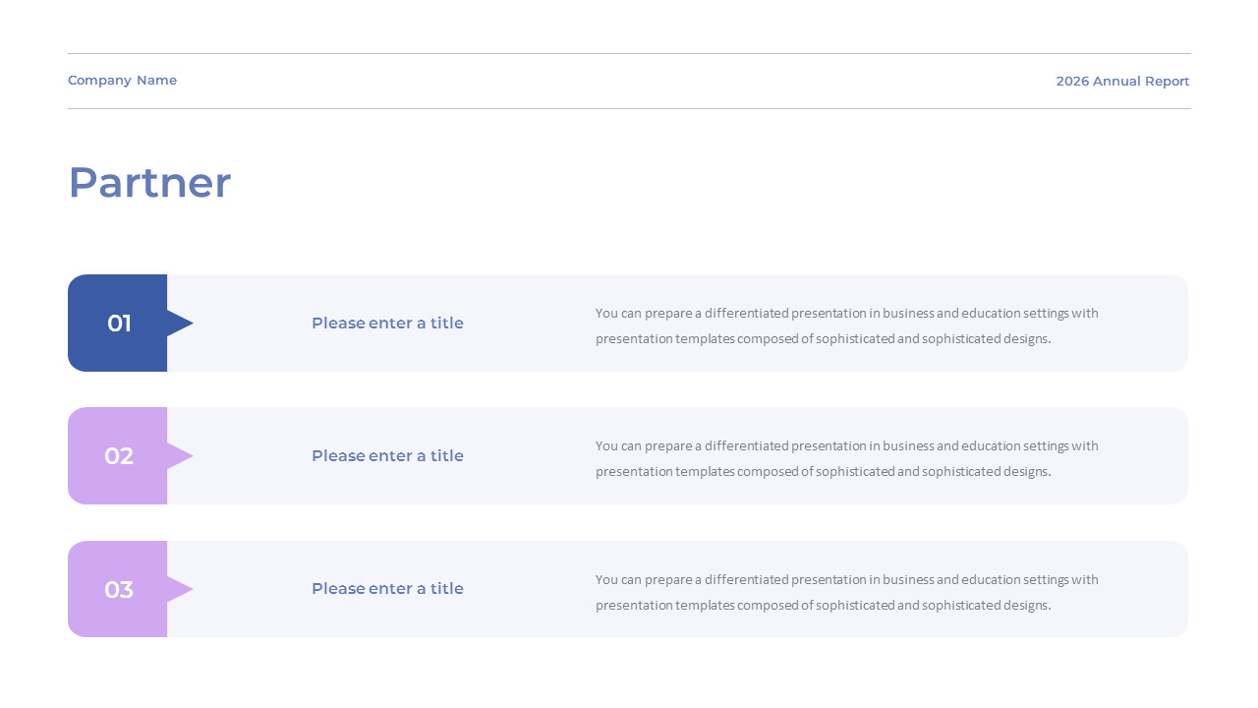Click the description paragraph in row 02
The width and height of the screenshot is (1258, 708).
click(x=847, y=458)
